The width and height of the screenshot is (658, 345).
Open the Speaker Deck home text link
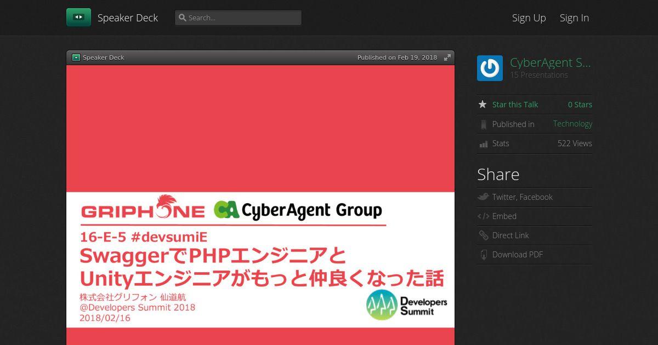[x=128, y=18]
